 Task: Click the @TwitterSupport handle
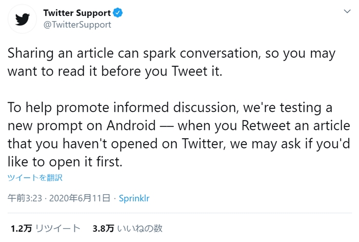pyautogui.click(x=77, y=24)
